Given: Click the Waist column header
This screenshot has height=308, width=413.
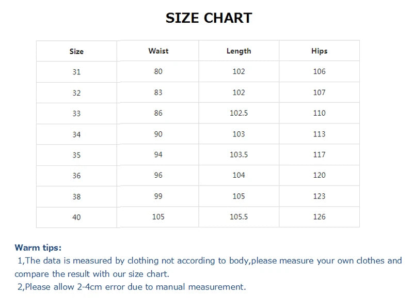Looking at the screenshot, I should (158, 51).
